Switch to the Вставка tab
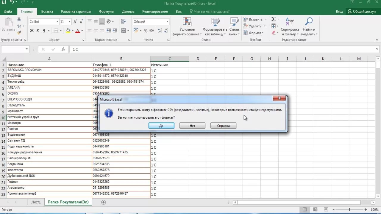The image size is (381, 214). [x=47, y=12]
